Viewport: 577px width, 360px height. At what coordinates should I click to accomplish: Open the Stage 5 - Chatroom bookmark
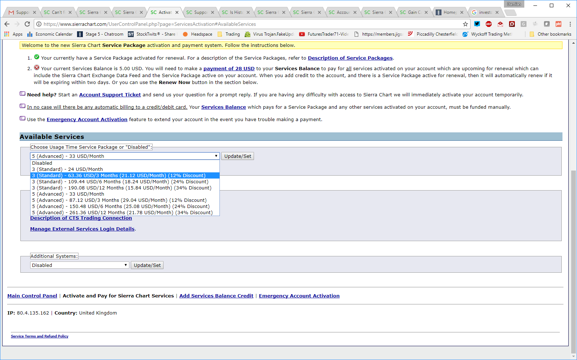pyautogui.click(x=100, y=34)
